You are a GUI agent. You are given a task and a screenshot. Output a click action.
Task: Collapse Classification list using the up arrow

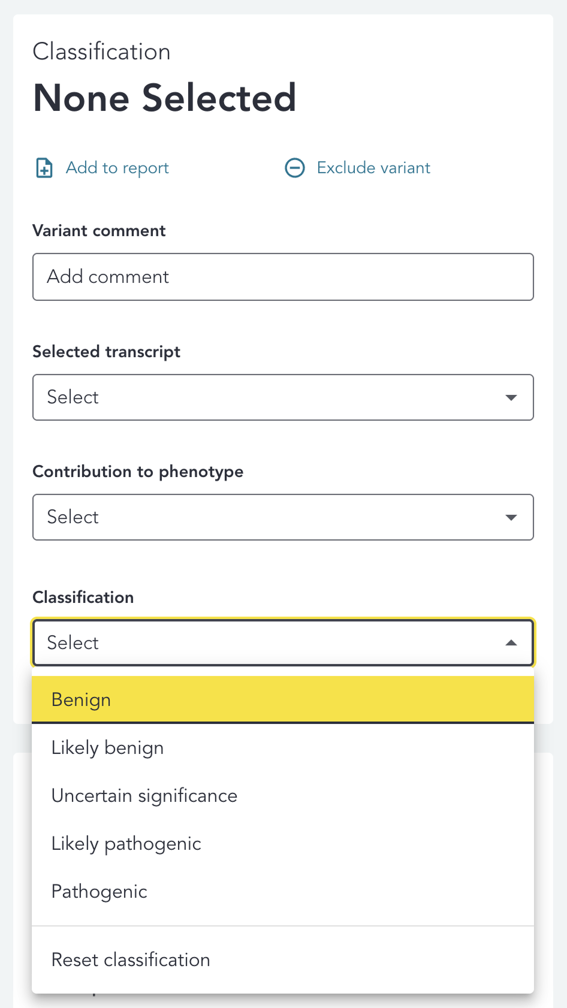511,643
